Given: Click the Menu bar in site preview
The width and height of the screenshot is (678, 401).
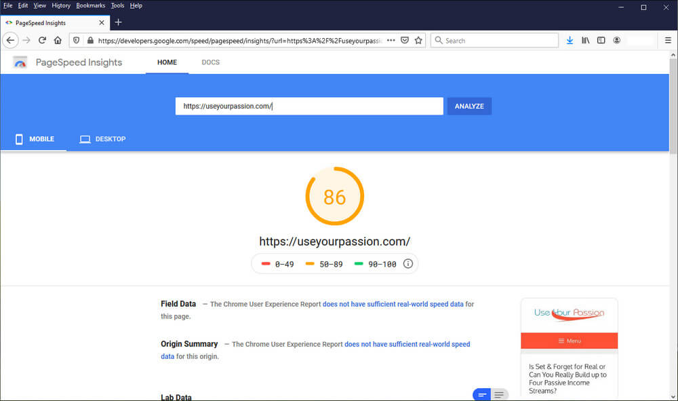Looking at the screenshot, I should (569, 341).
